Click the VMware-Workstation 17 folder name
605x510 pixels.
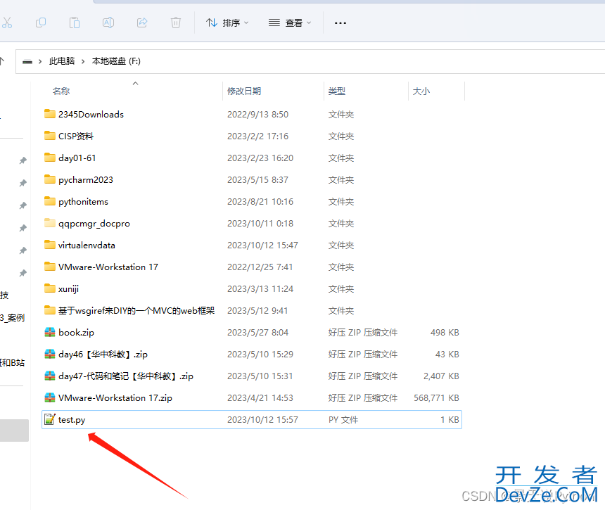108,267
